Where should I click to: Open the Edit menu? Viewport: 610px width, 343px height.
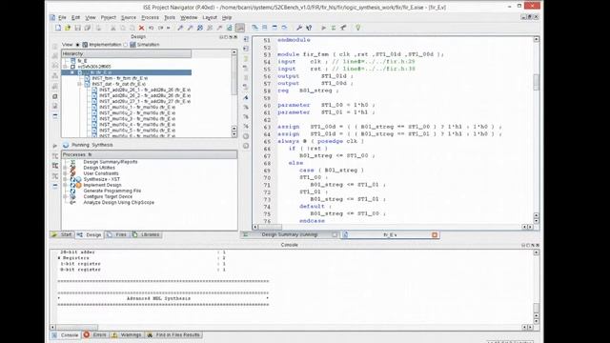(x=75, y=17)
